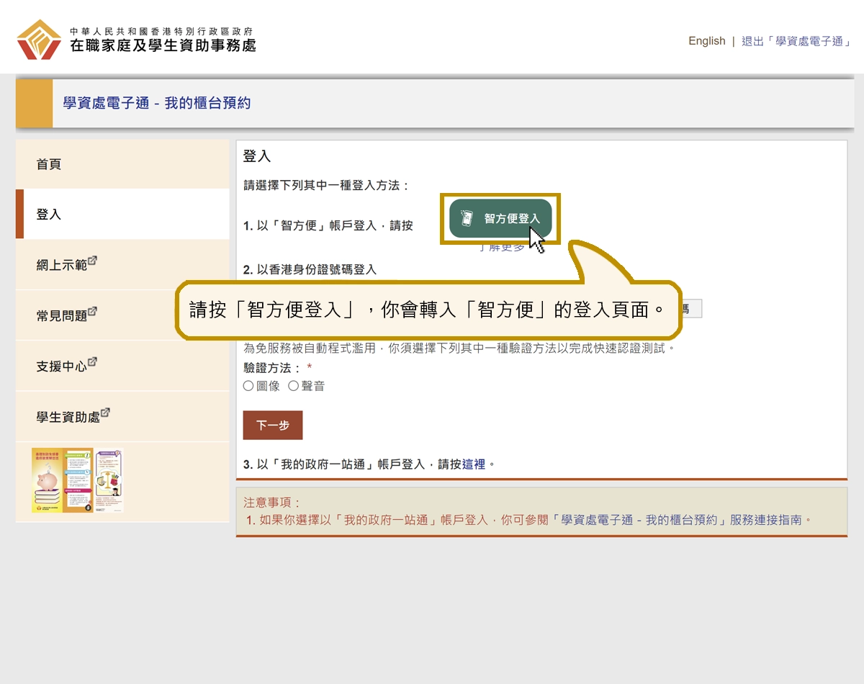The image size is (864, 684).
Task: Select 聲音 verification radio button
Action: (x=293, y=386)
